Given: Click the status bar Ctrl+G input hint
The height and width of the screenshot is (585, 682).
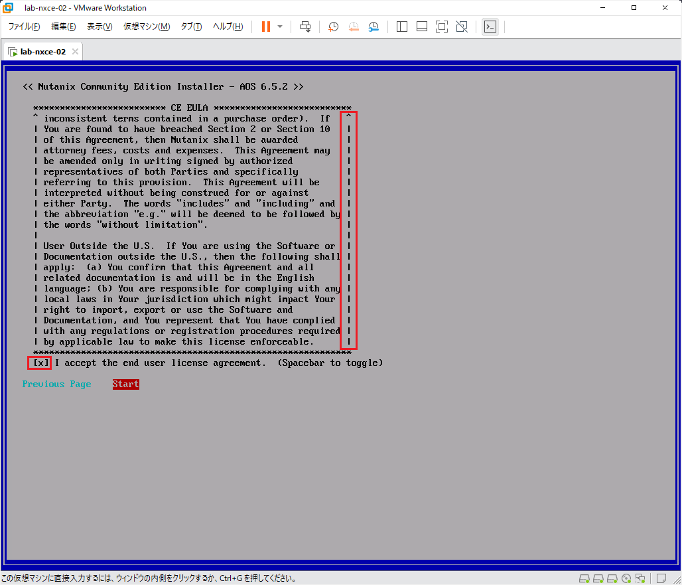Looking at the screenshot, I should tap(149, 578).
